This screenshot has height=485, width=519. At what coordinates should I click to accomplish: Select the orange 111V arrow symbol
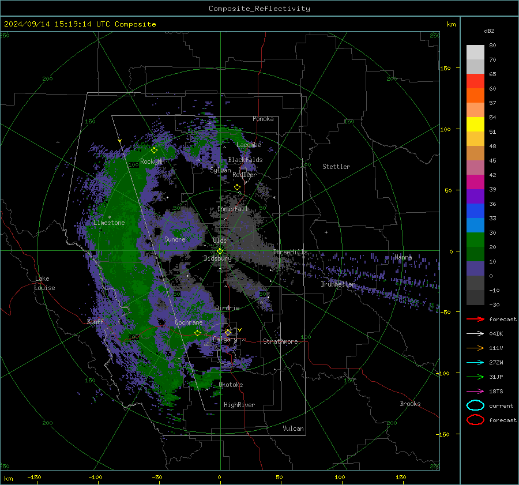(475, 348)
